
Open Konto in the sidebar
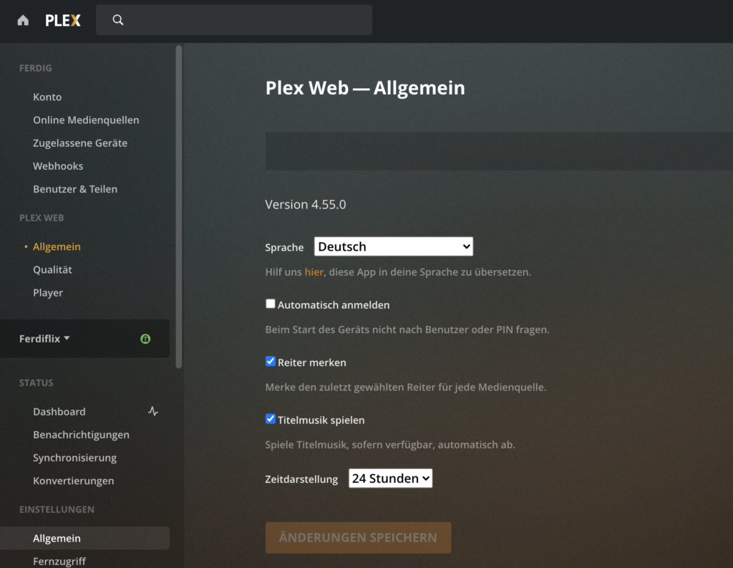click(x=47, y=97)
